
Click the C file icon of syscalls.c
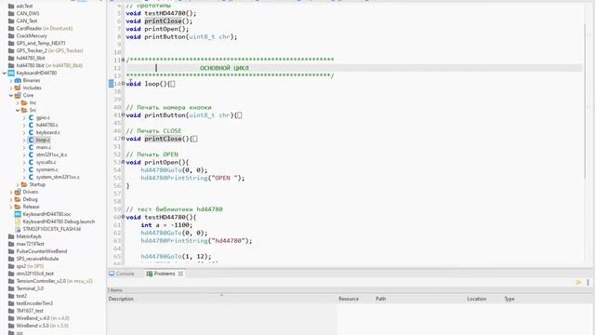tap(31, 162)
